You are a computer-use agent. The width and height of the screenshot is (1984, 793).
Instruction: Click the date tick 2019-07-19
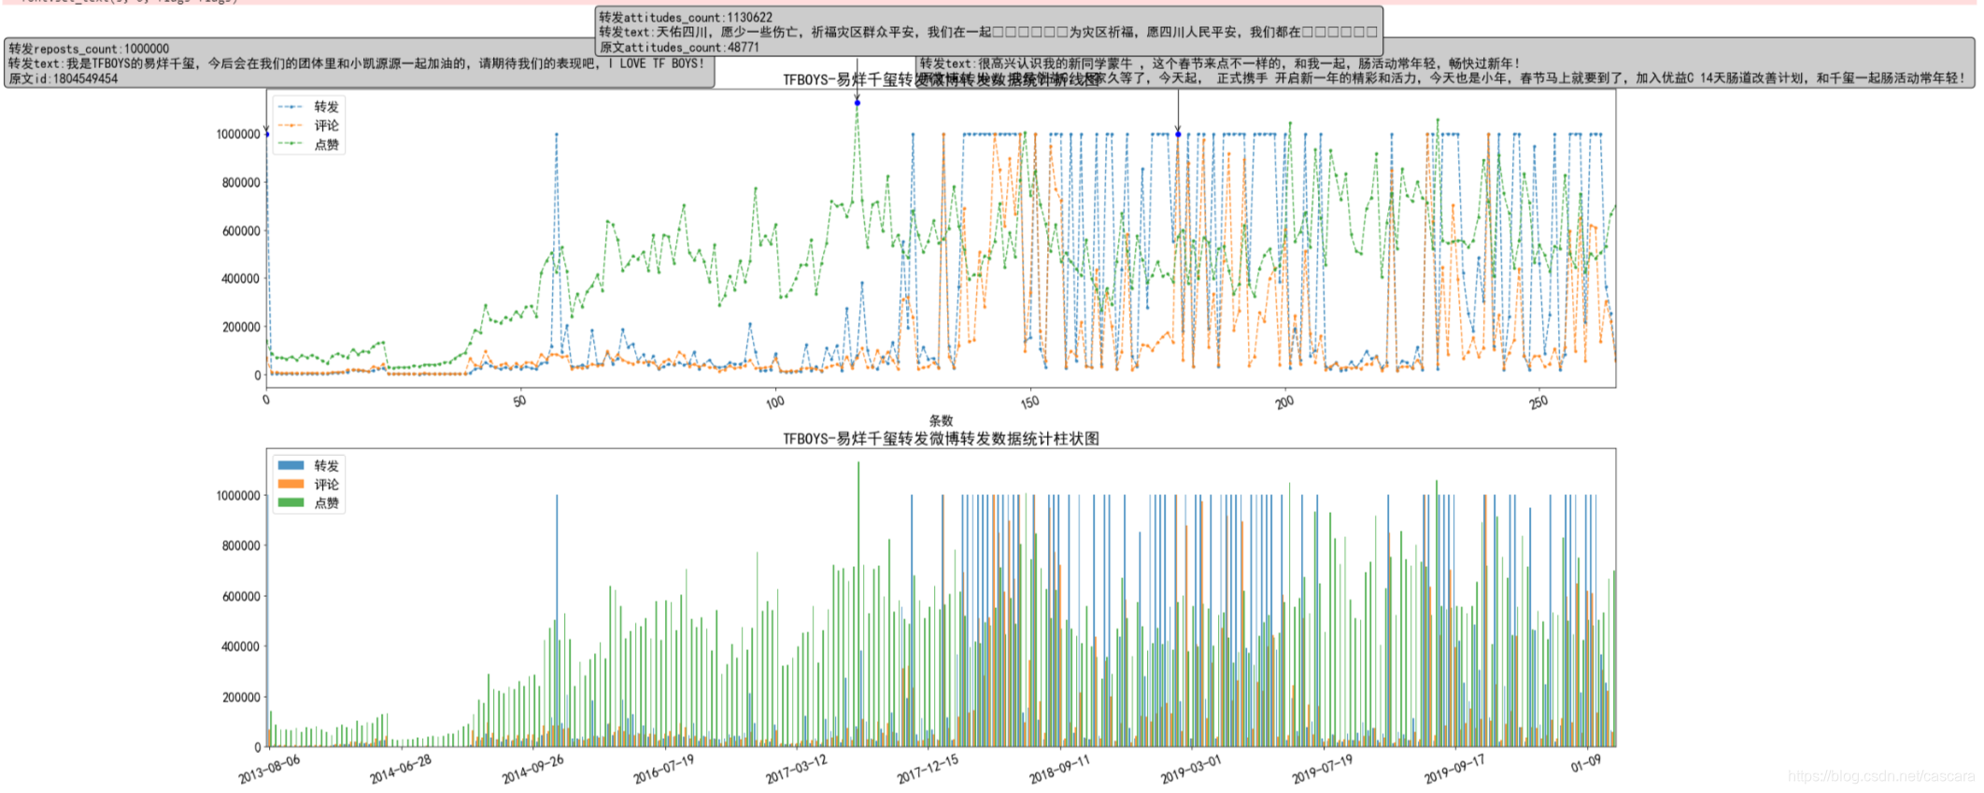(x=1323, y=770)
